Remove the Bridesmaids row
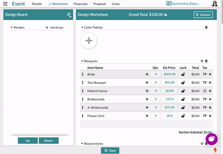Image resolution: width=223 pixels, height=154 pixels. 210,99
